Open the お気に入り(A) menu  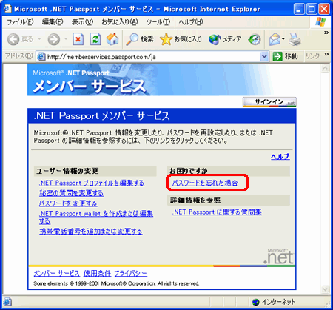click(120, 22)
